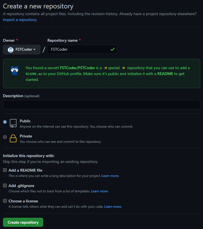Select the Private radio button
203x229 pixels.
5,137
